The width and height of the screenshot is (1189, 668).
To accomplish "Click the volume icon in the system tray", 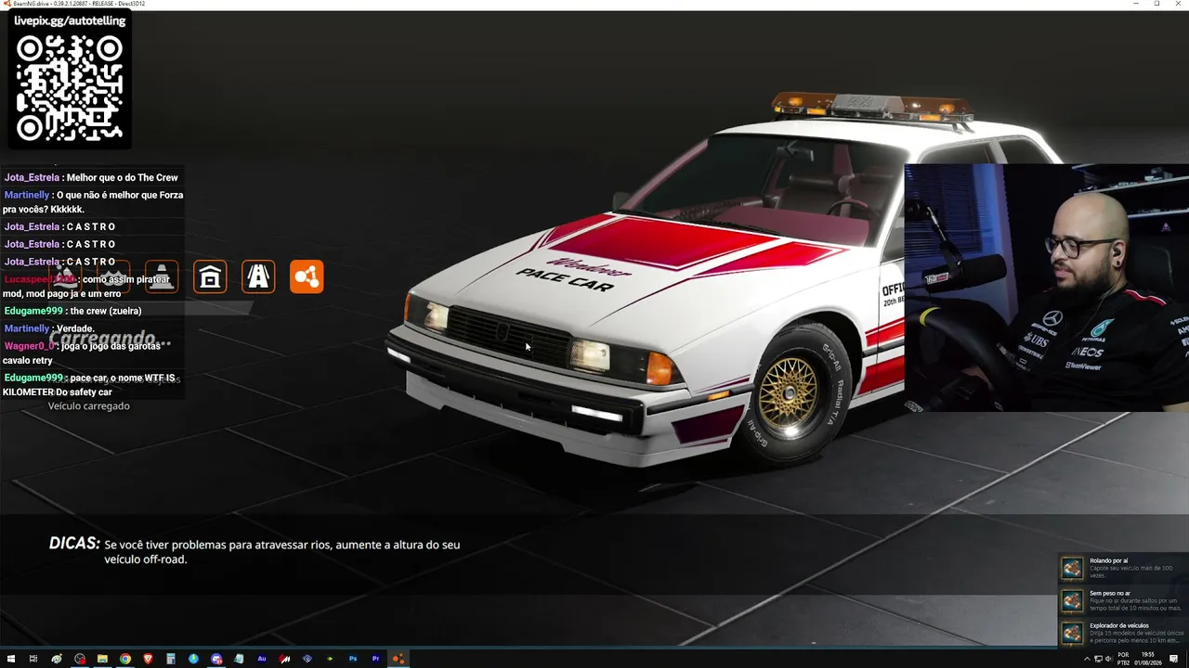I will click(1109, 659).
